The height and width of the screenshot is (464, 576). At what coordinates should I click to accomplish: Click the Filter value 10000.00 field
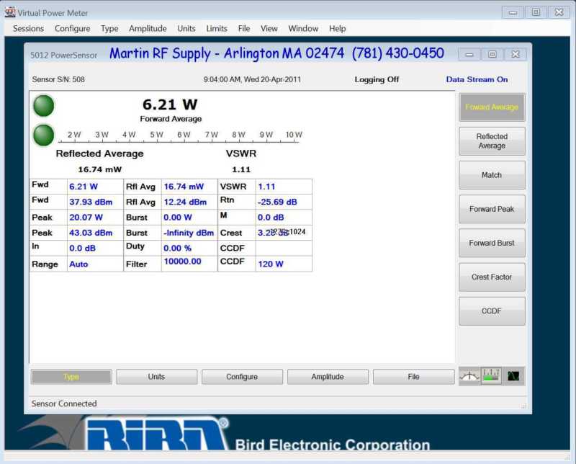tap(189, 262)
